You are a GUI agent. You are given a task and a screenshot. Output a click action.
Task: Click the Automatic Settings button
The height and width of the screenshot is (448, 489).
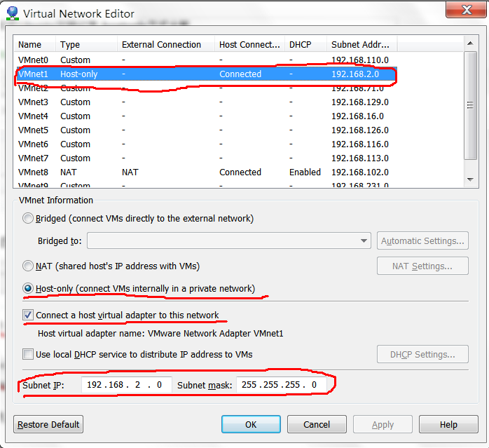422,240
